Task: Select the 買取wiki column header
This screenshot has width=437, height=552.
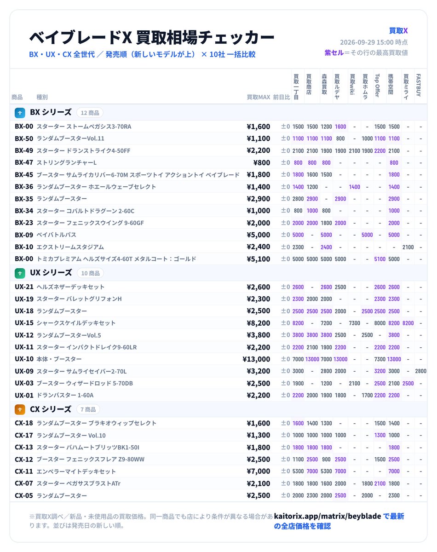Action: pyautogui.click(x=352, y=85)
